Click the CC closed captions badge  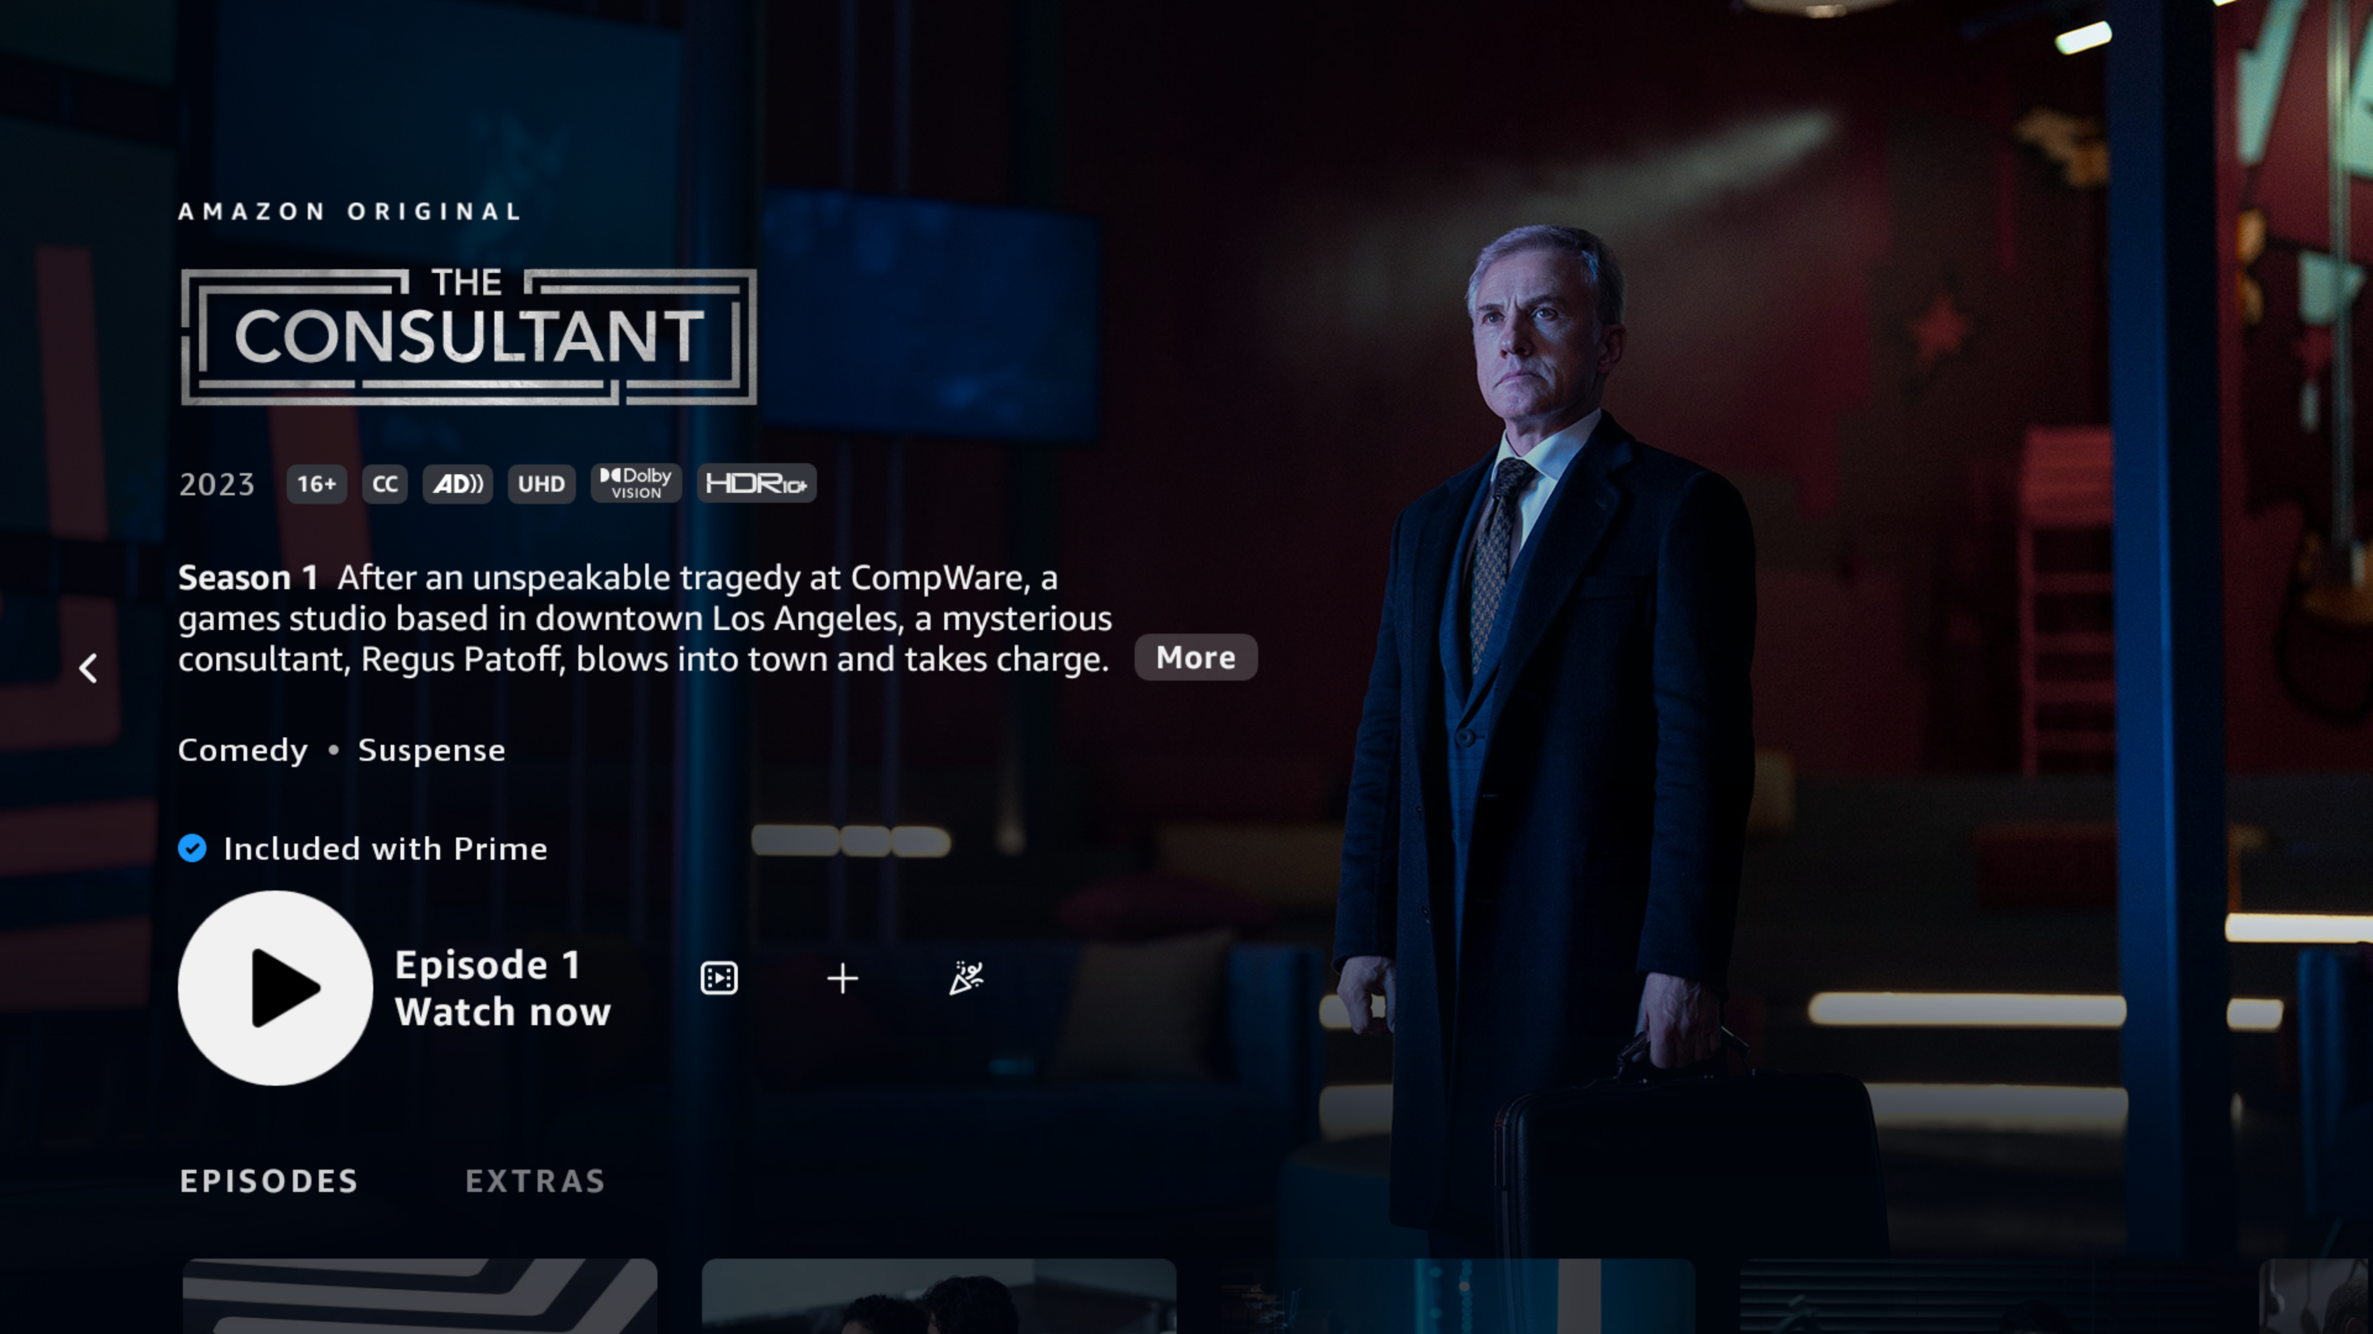[385, 484]
